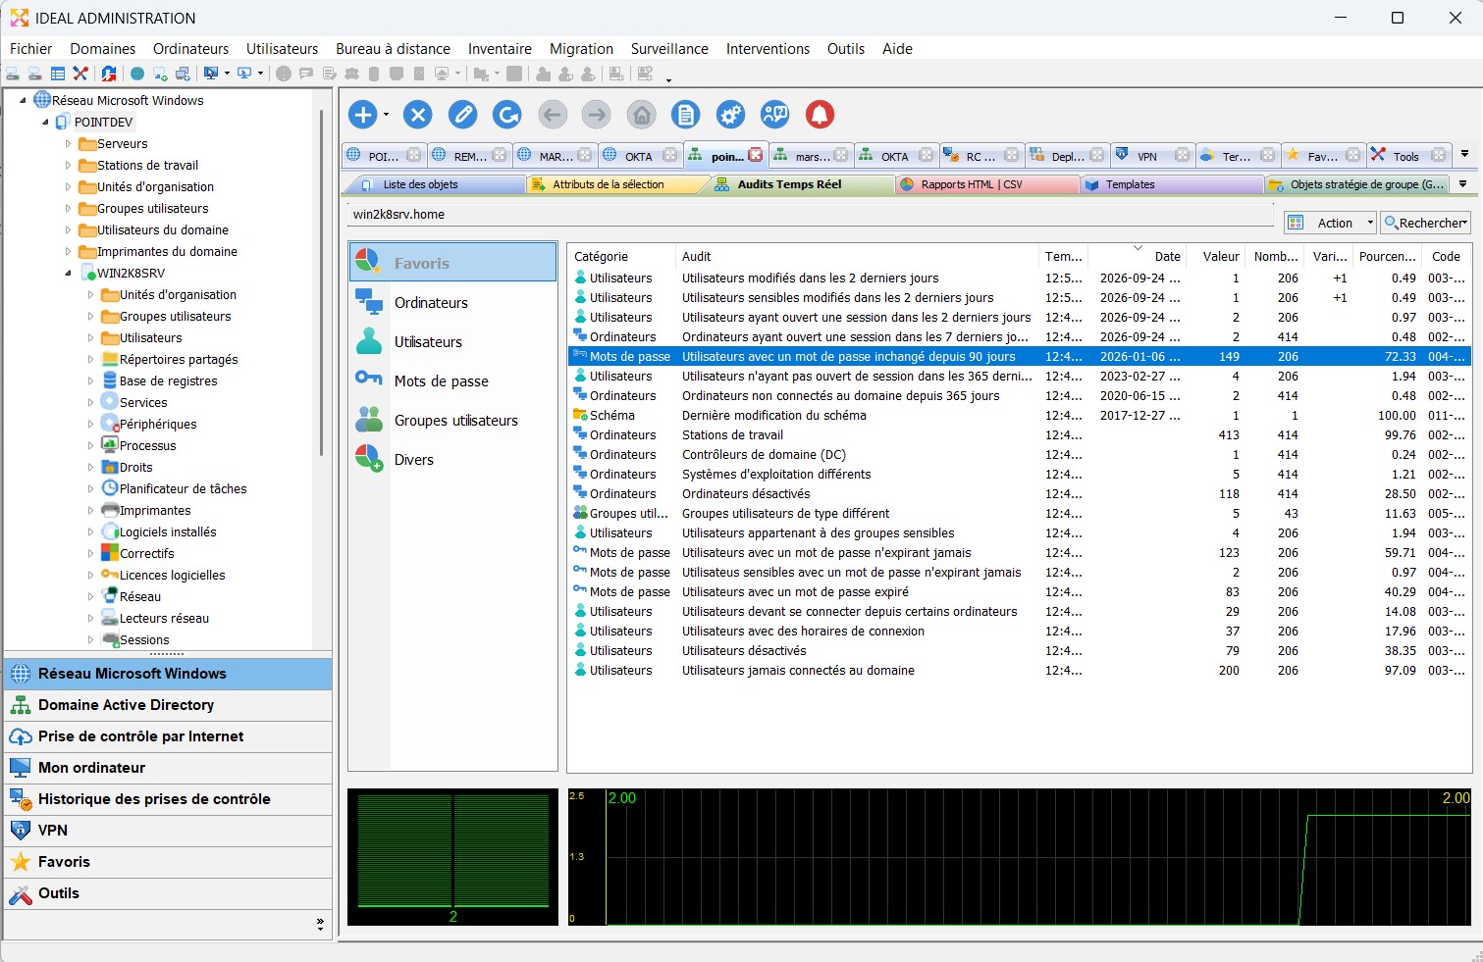Select the Divers audit category

pos(452,459)
